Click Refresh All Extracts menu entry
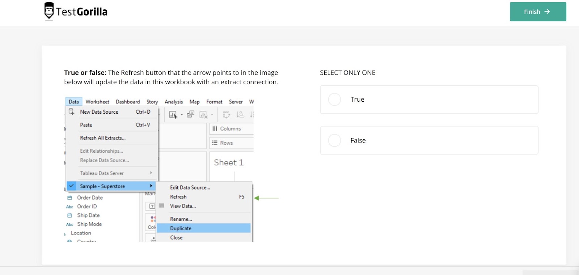This screenshot has height=275, width=579. click(x=103, y=138)
